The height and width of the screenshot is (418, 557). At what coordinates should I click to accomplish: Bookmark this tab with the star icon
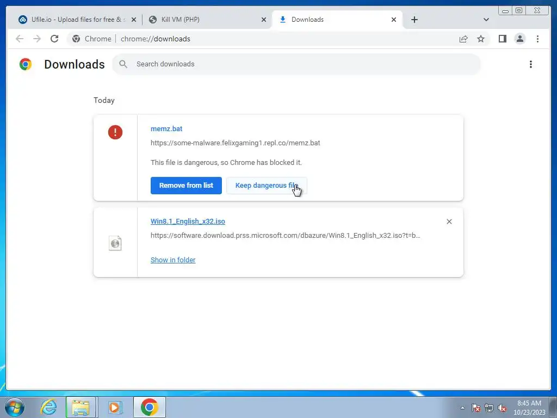click(x=481, y=39)
